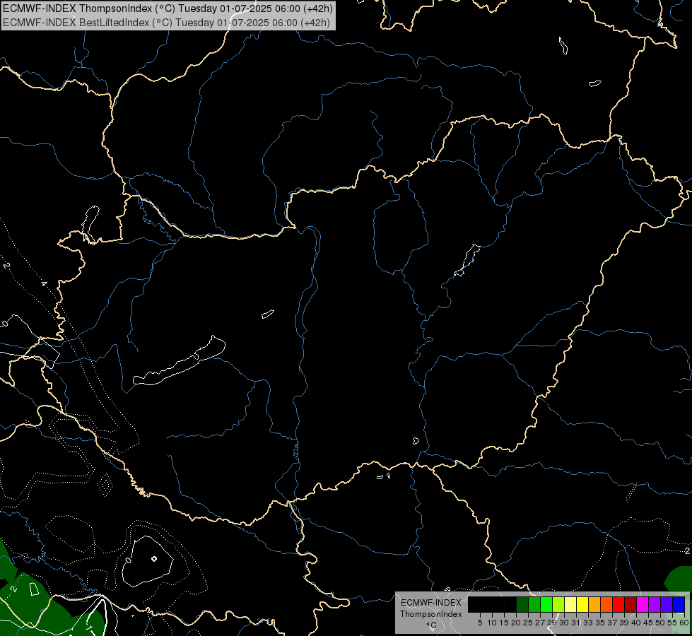
Task: Click the legend tick value 55
Action: (672, 623)
